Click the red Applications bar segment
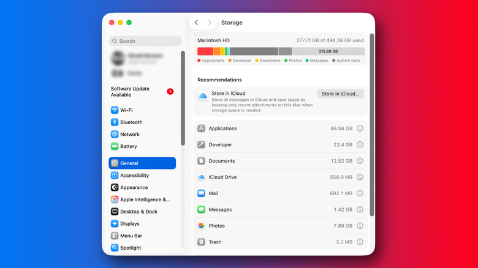 [205, 51]
